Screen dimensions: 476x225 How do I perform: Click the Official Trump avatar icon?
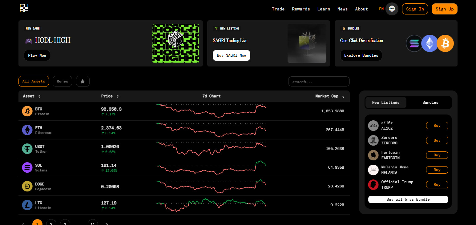coord(373,185)
